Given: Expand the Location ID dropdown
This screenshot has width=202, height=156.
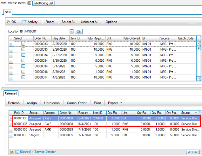Looking at the screenshot, I should click(71, 32).
